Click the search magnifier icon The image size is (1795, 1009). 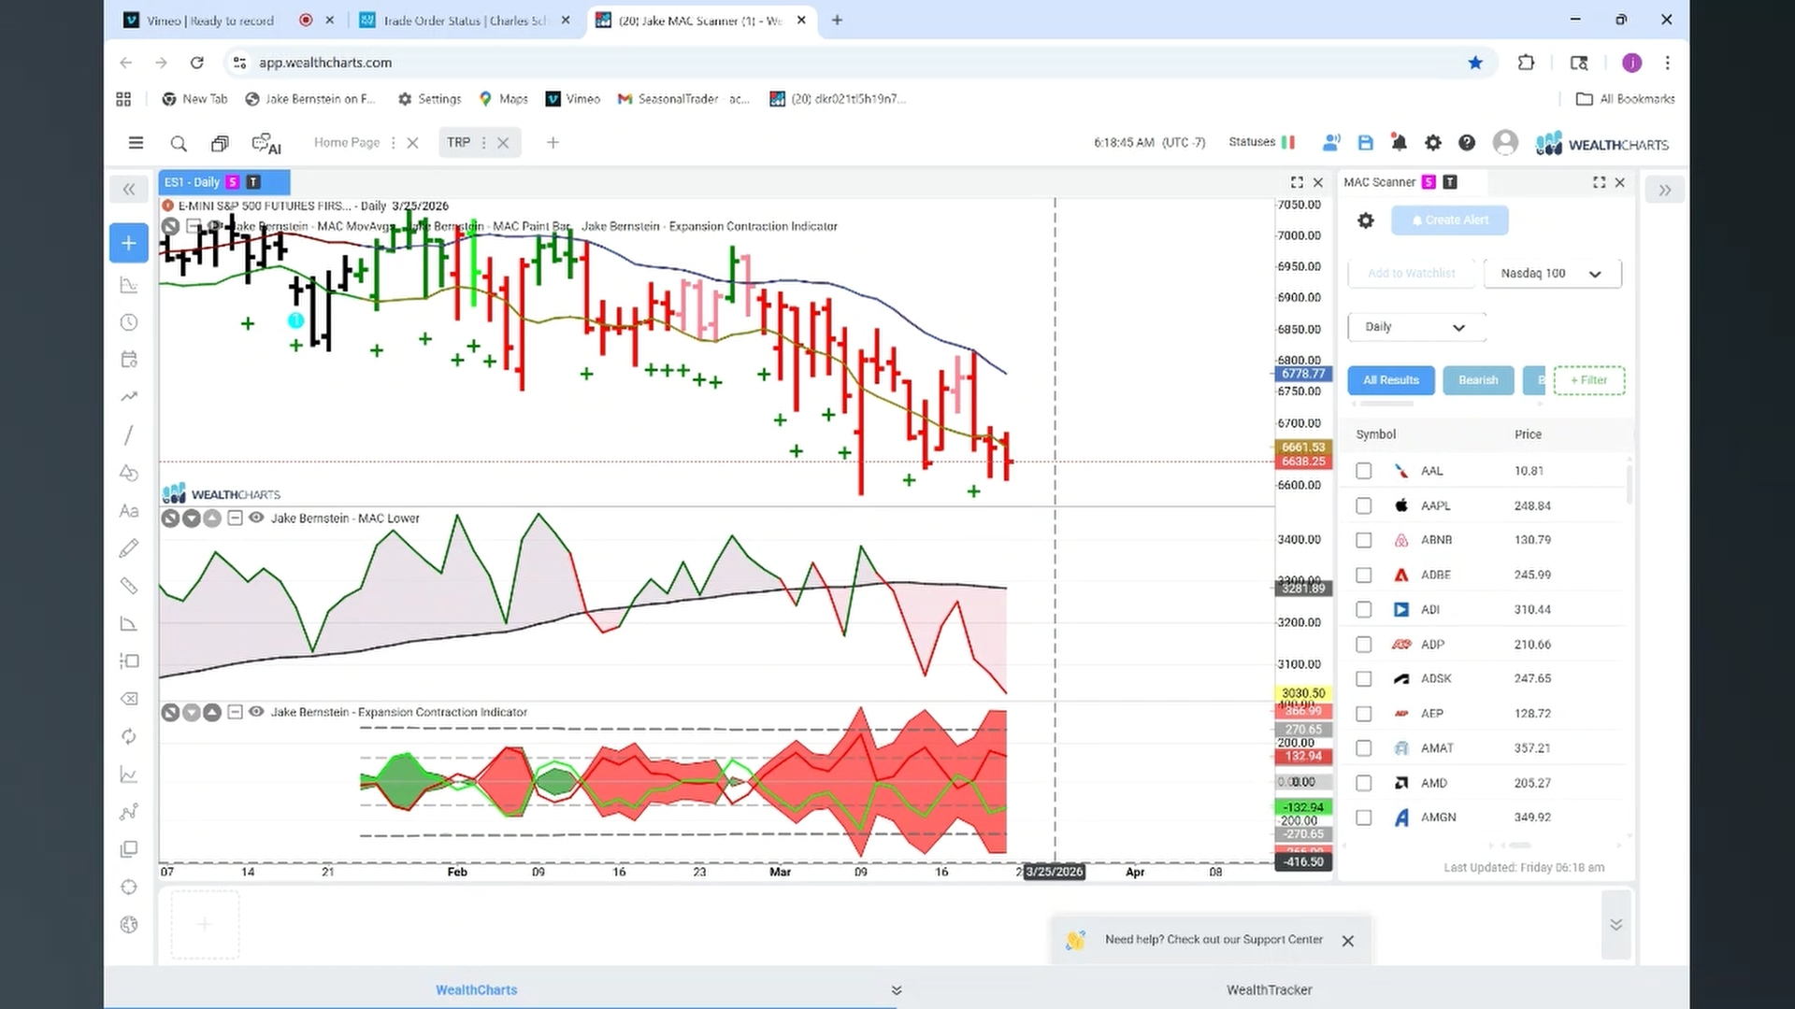tap(179, 143)
